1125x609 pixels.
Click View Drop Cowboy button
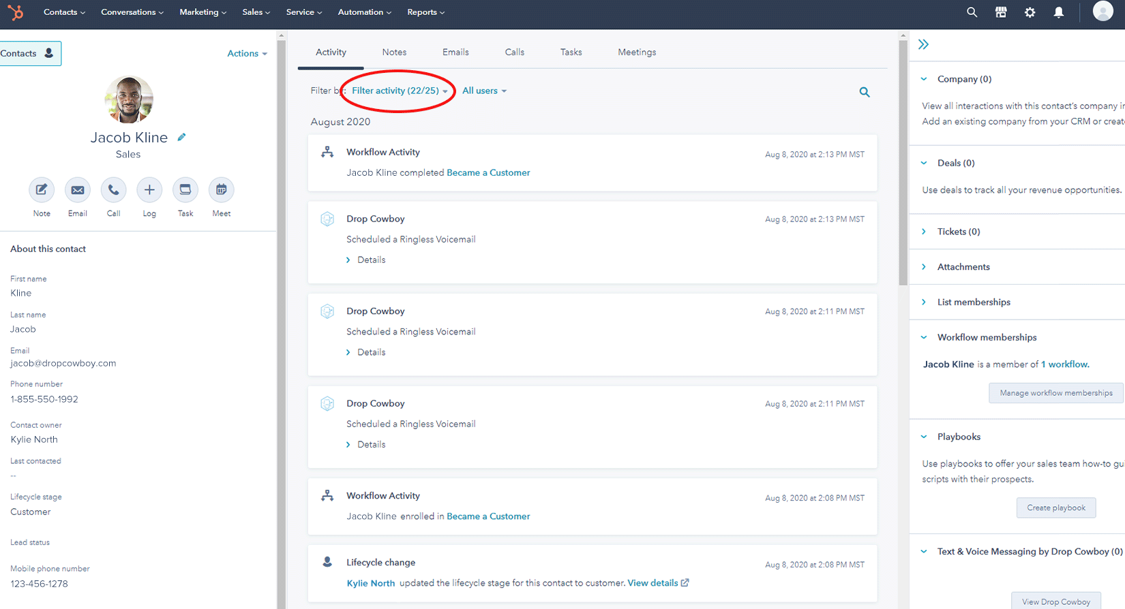click(x=1056, y=602)
